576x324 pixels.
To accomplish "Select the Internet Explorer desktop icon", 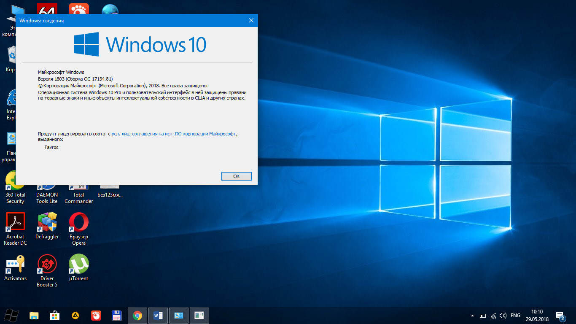I will (x=11, y=105).
